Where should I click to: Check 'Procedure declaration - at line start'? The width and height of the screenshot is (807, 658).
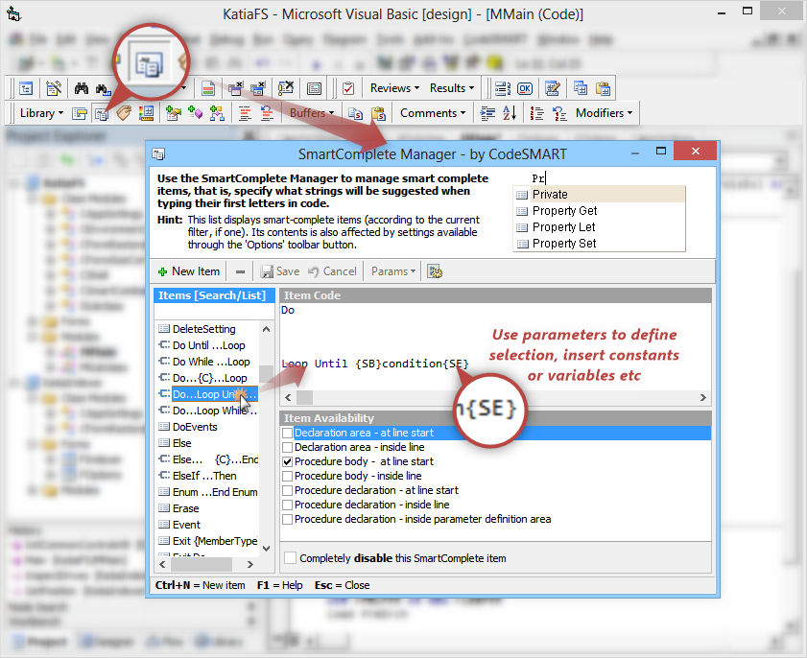coord(288,491)
